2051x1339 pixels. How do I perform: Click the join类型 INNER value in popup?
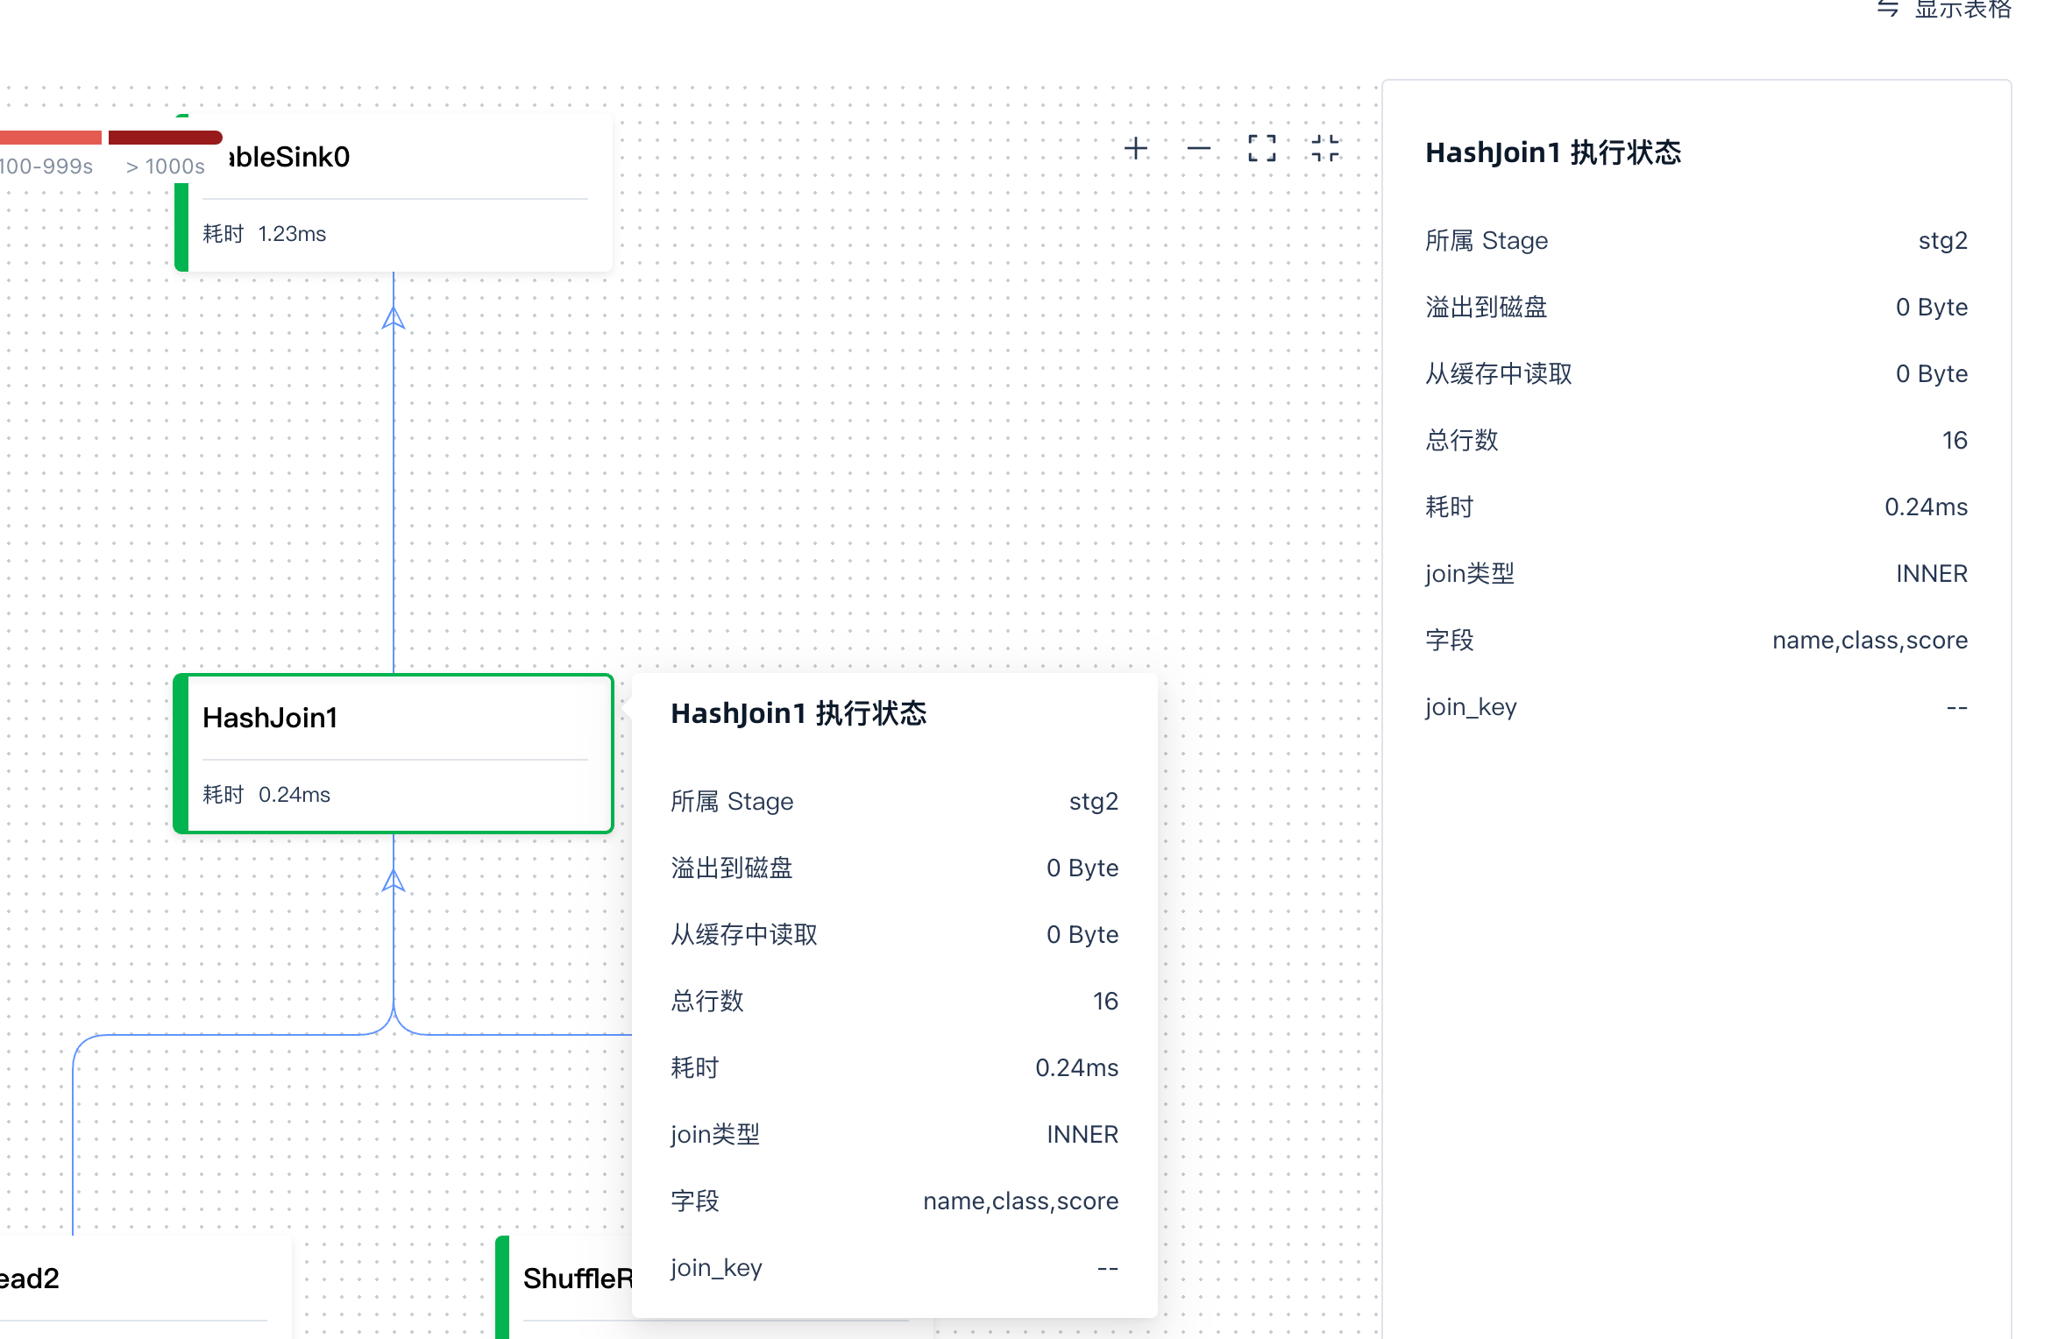click(x=1082, y=1134)
